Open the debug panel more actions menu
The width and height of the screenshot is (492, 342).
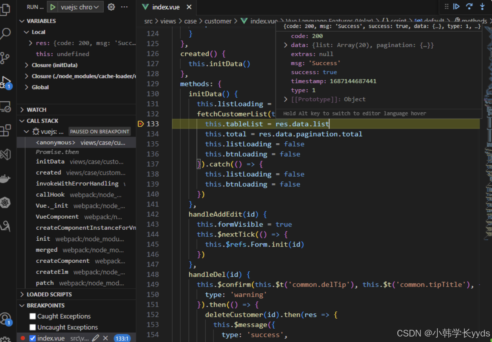(x=125, y=7)
